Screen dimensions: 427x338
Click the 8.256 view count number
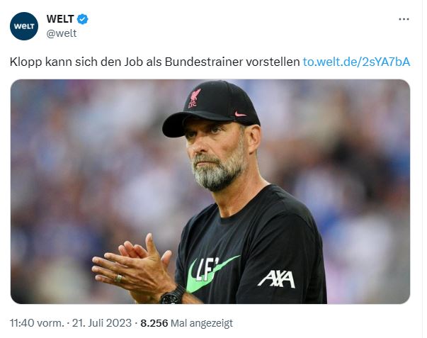click(154, 323)
